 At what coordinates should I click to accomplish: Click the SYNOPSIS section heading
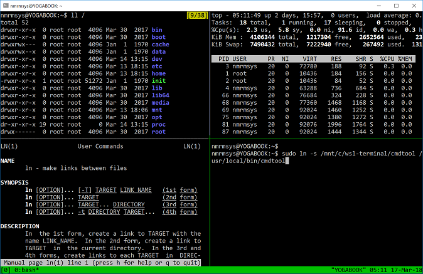[14, 182]
